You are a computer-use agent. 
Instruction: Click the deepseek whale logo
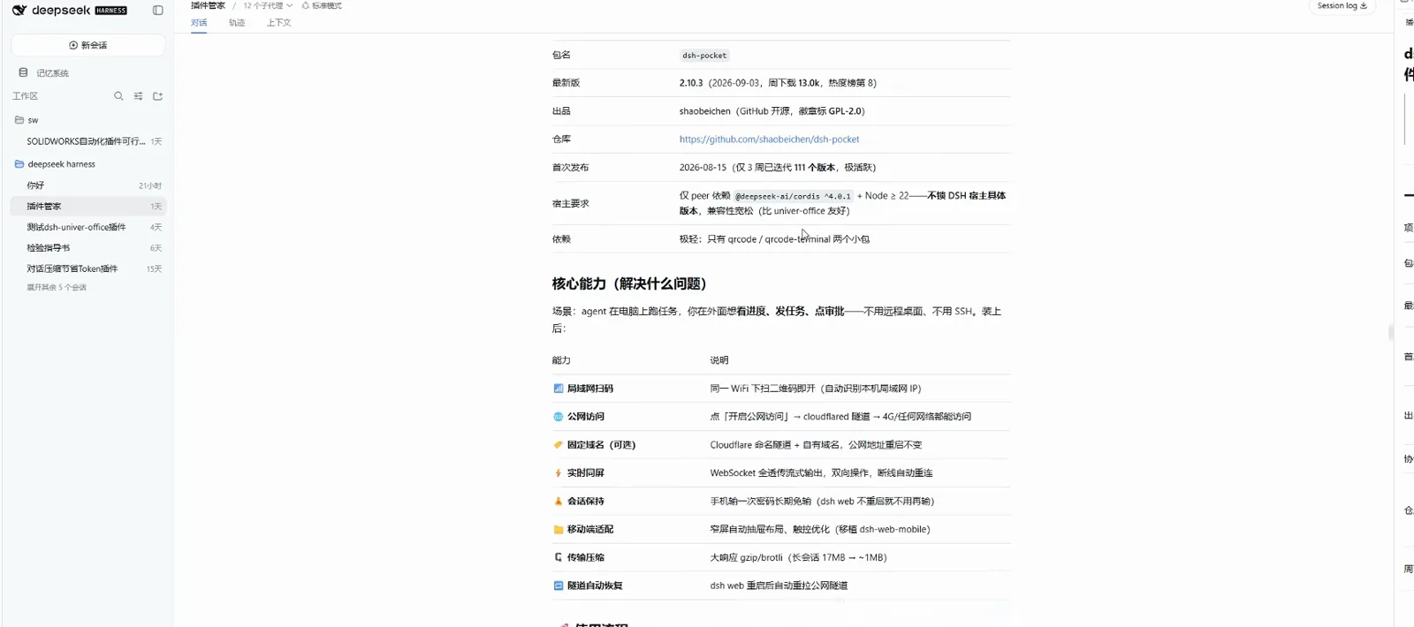click(19, 11)
